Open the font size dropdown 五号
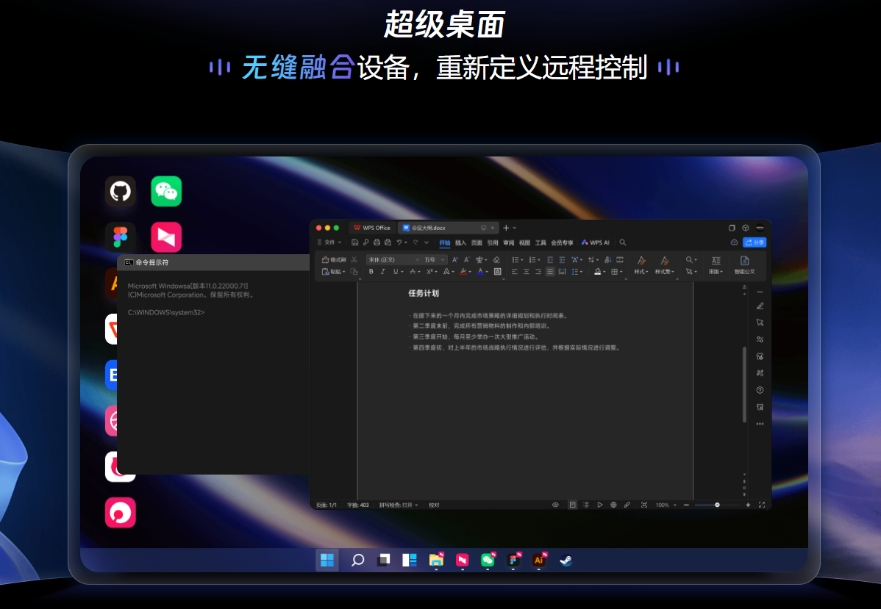 (434, 259)
